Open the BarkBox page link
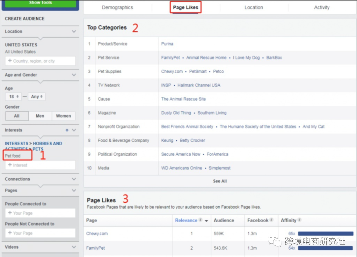This screenshot has width=357, height=257. [x=274, y=58]
